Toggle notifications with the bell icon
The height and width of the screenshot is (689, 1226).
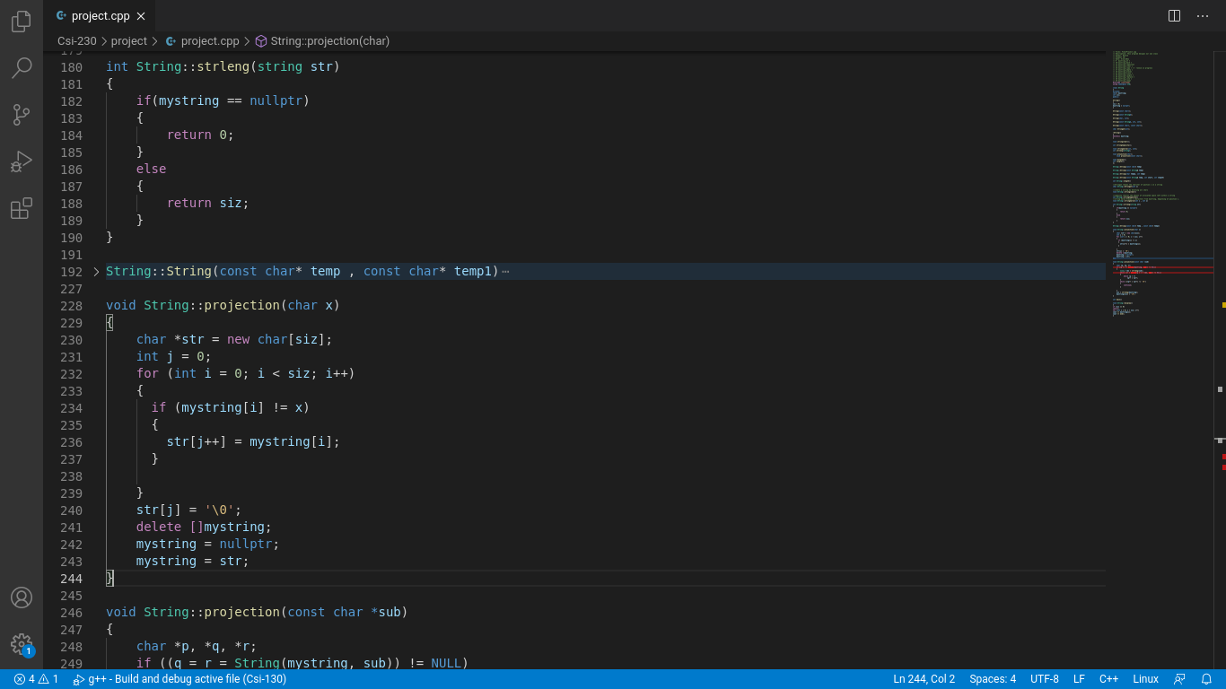pos(1206,679)
